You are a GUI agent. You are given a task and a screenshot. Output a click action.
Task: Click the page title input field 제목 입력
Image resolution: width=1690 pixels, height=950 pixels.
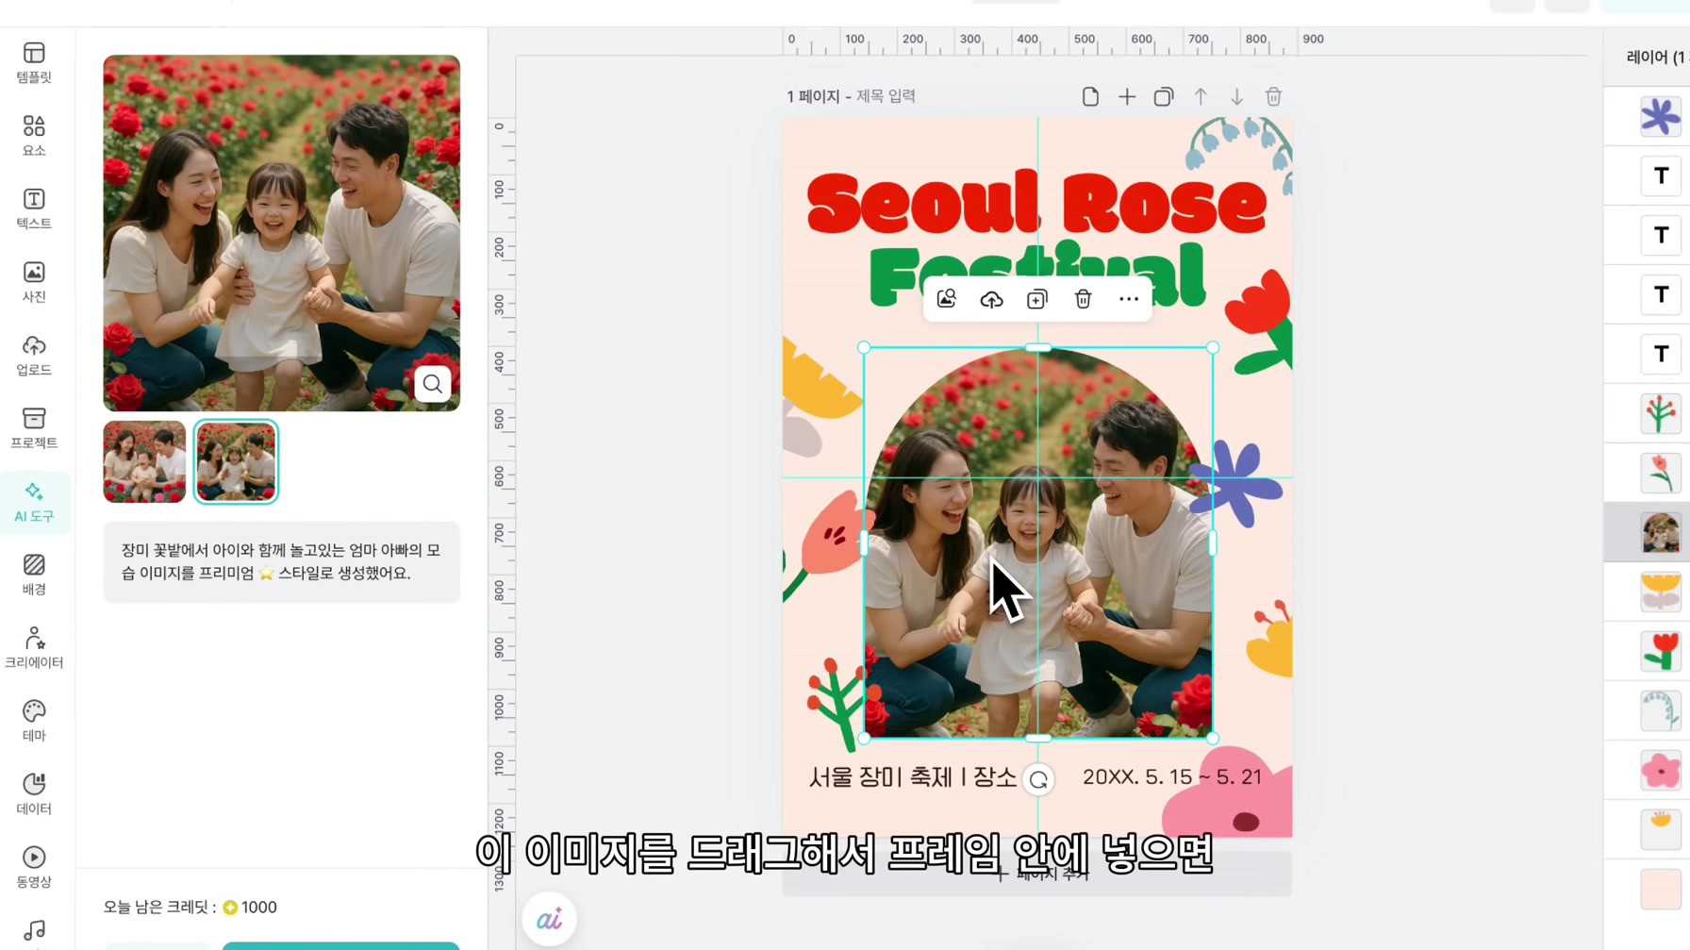(886, 96)
